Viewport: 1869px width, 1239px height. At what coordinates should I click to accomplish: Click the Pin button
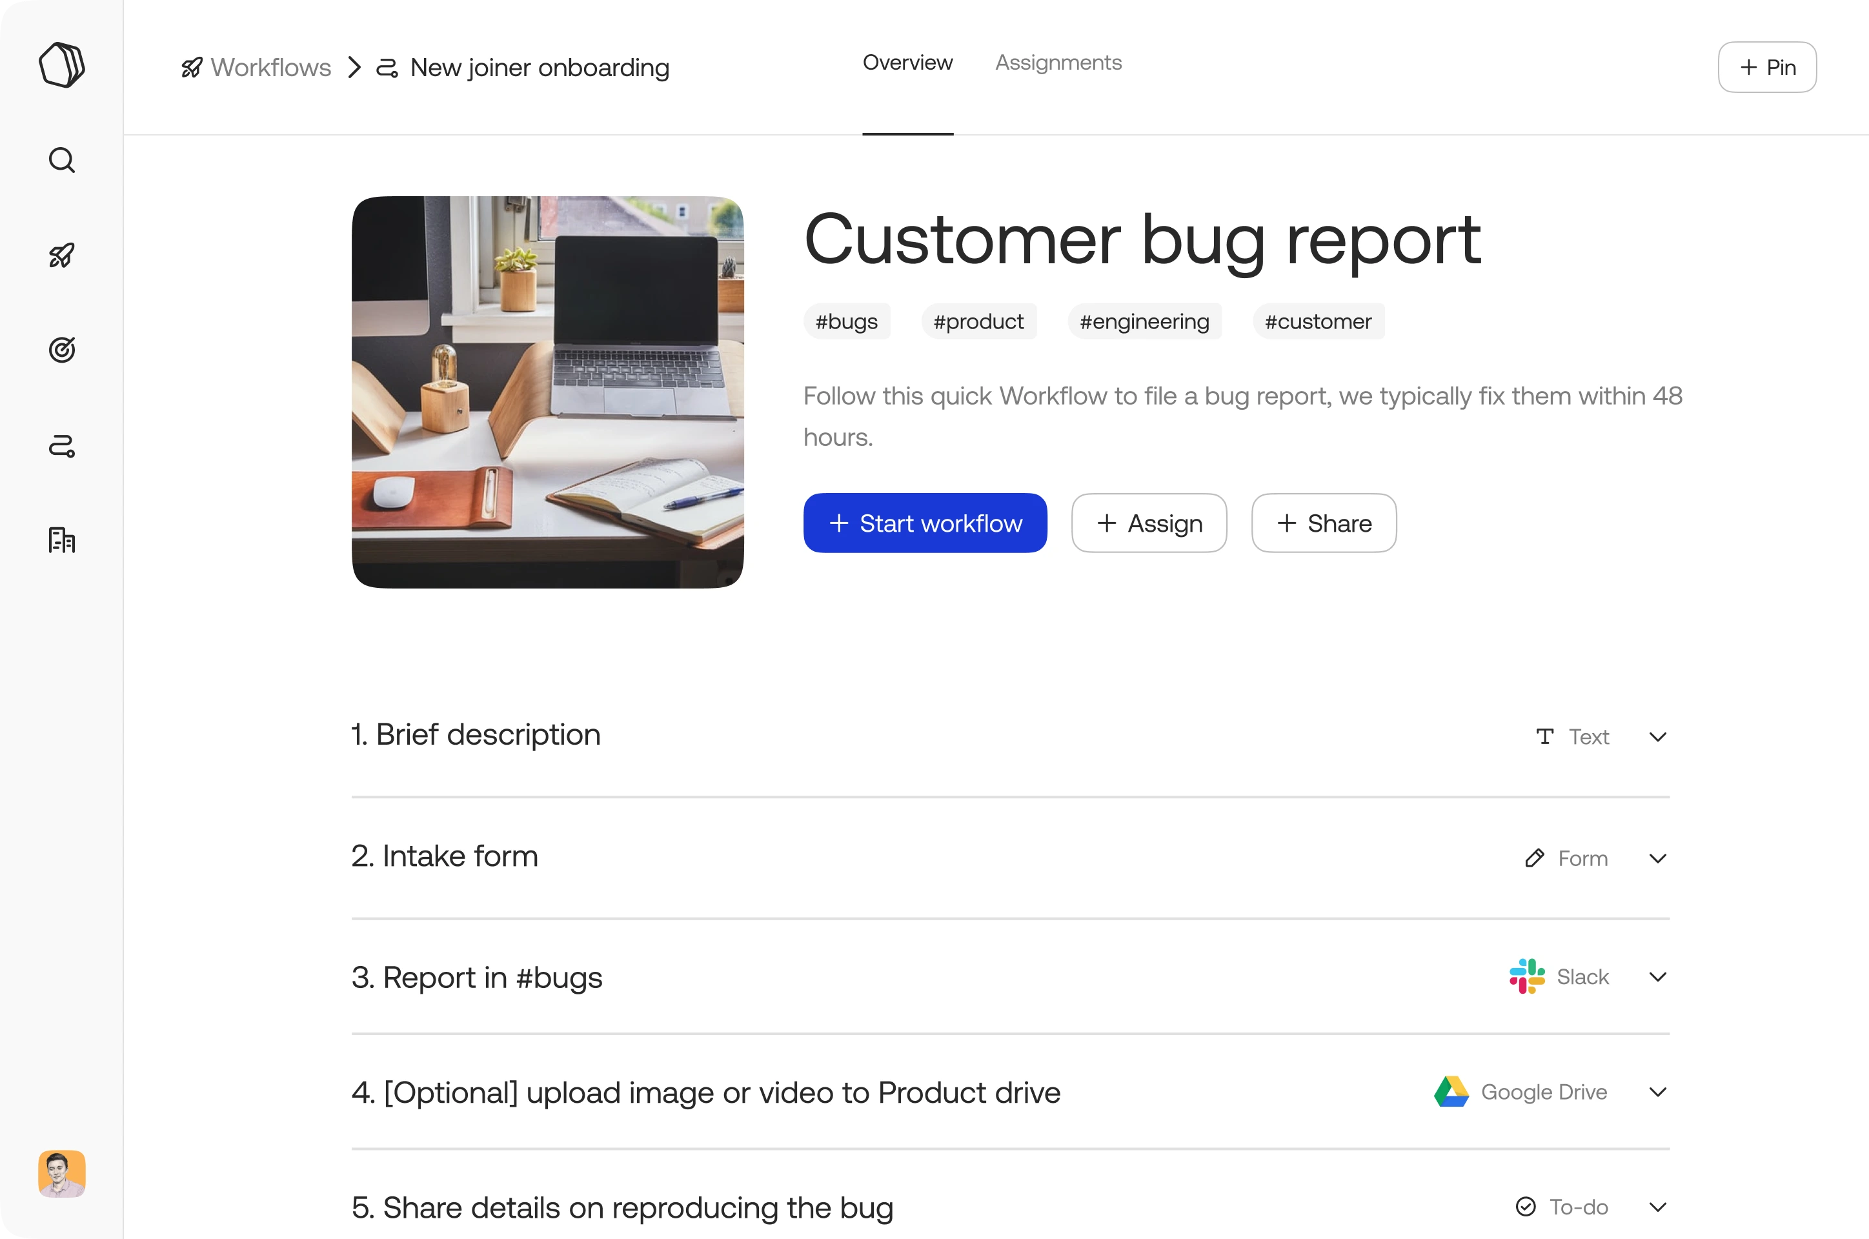(x=1767, y=67)
